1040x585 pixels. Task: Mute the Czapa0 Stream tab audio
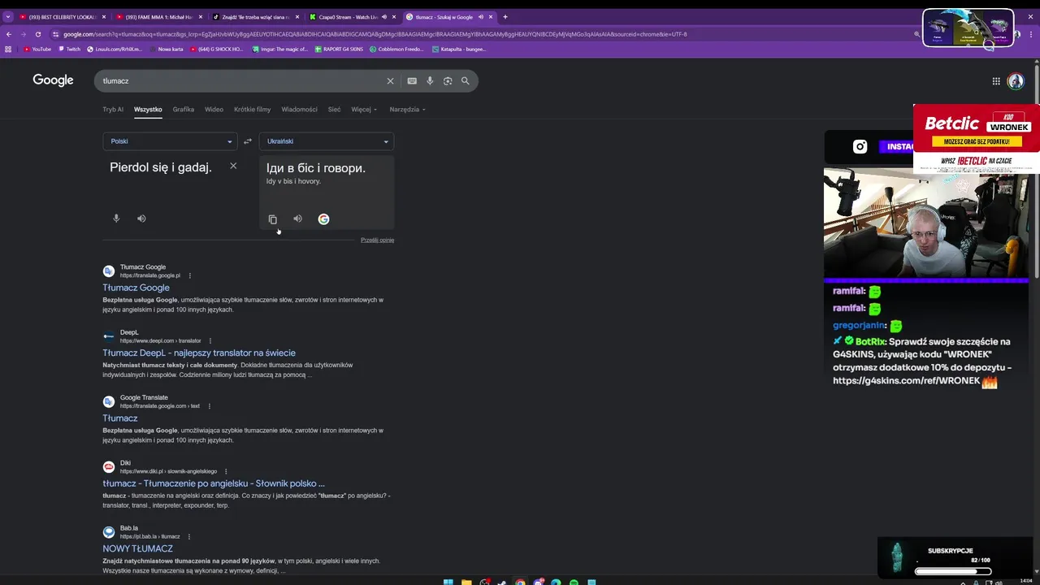tap(384, 16)
